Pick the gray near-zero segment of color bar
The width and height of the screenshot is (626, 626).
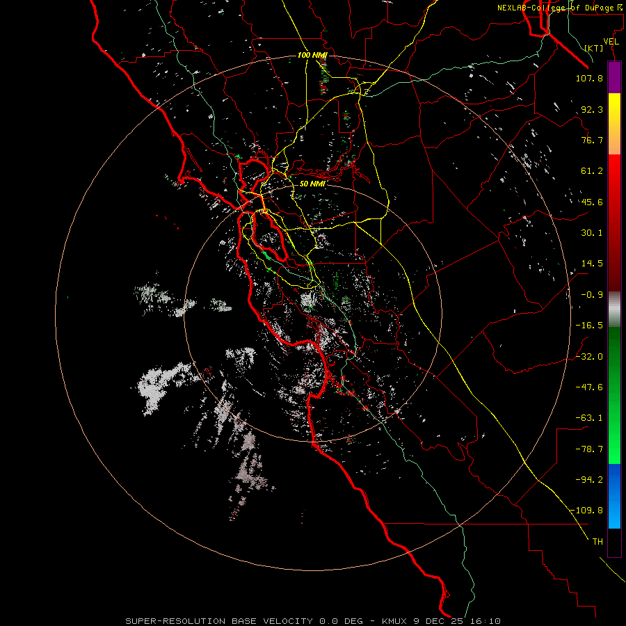[614, 310]
